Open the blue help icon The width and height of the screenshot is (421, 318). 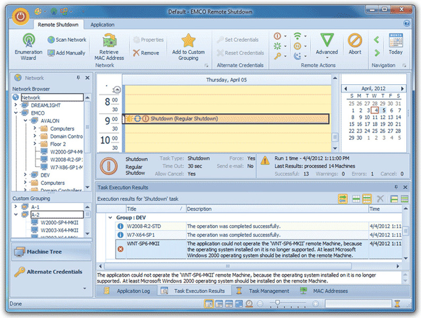coord(407,24)
